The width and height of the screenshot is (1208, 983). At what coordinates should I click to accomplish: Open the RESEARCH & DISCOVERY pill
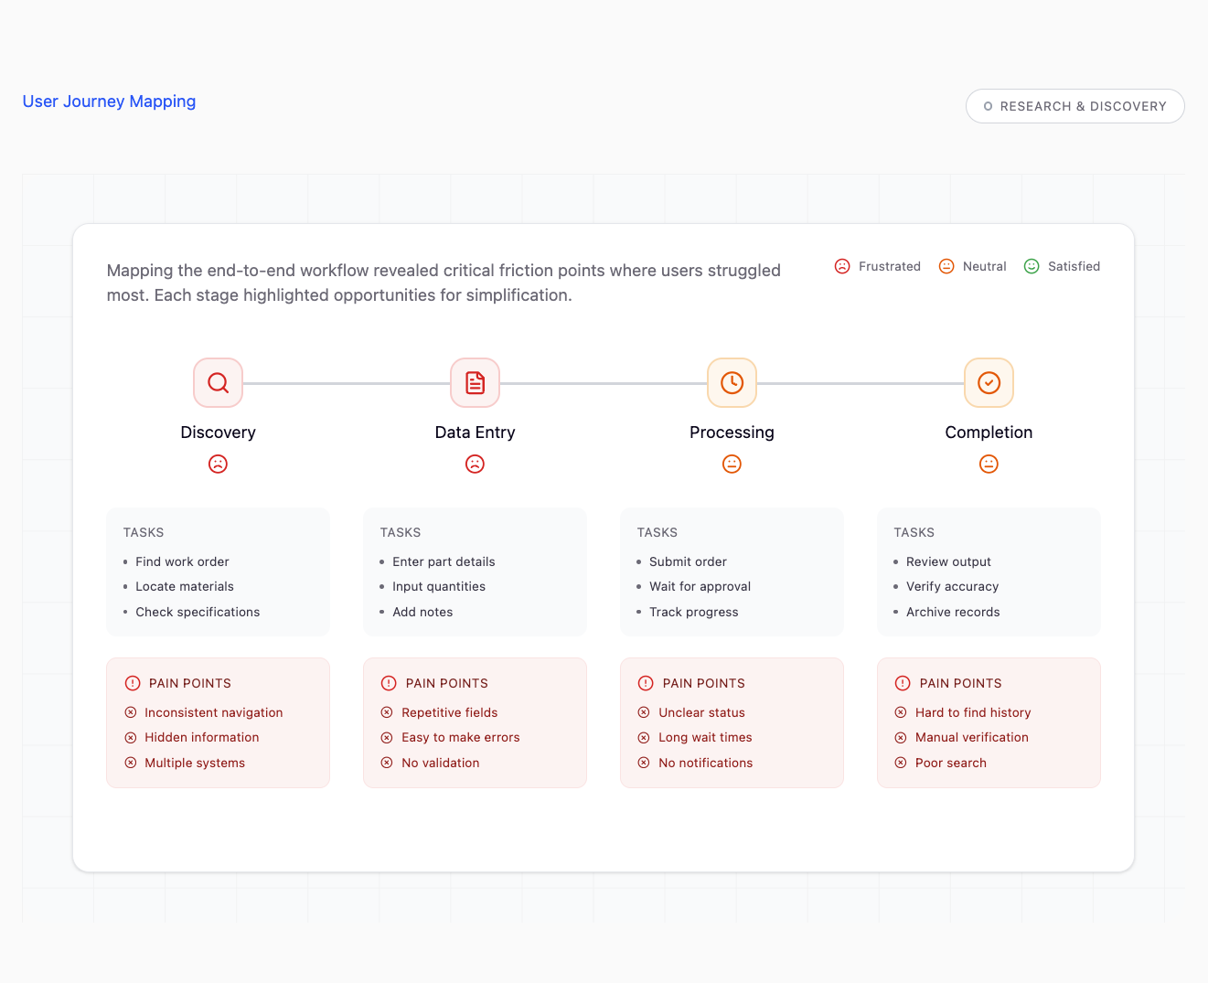point(1074,106)
